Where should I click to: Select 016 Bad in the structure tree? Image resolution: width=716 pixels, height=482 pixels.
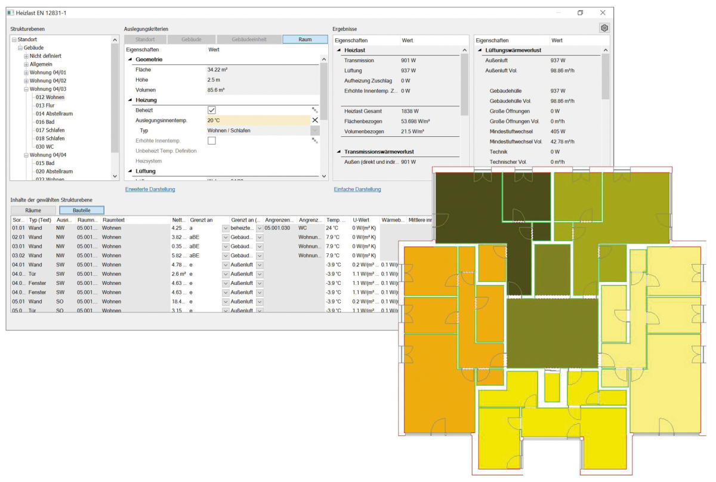45,121
